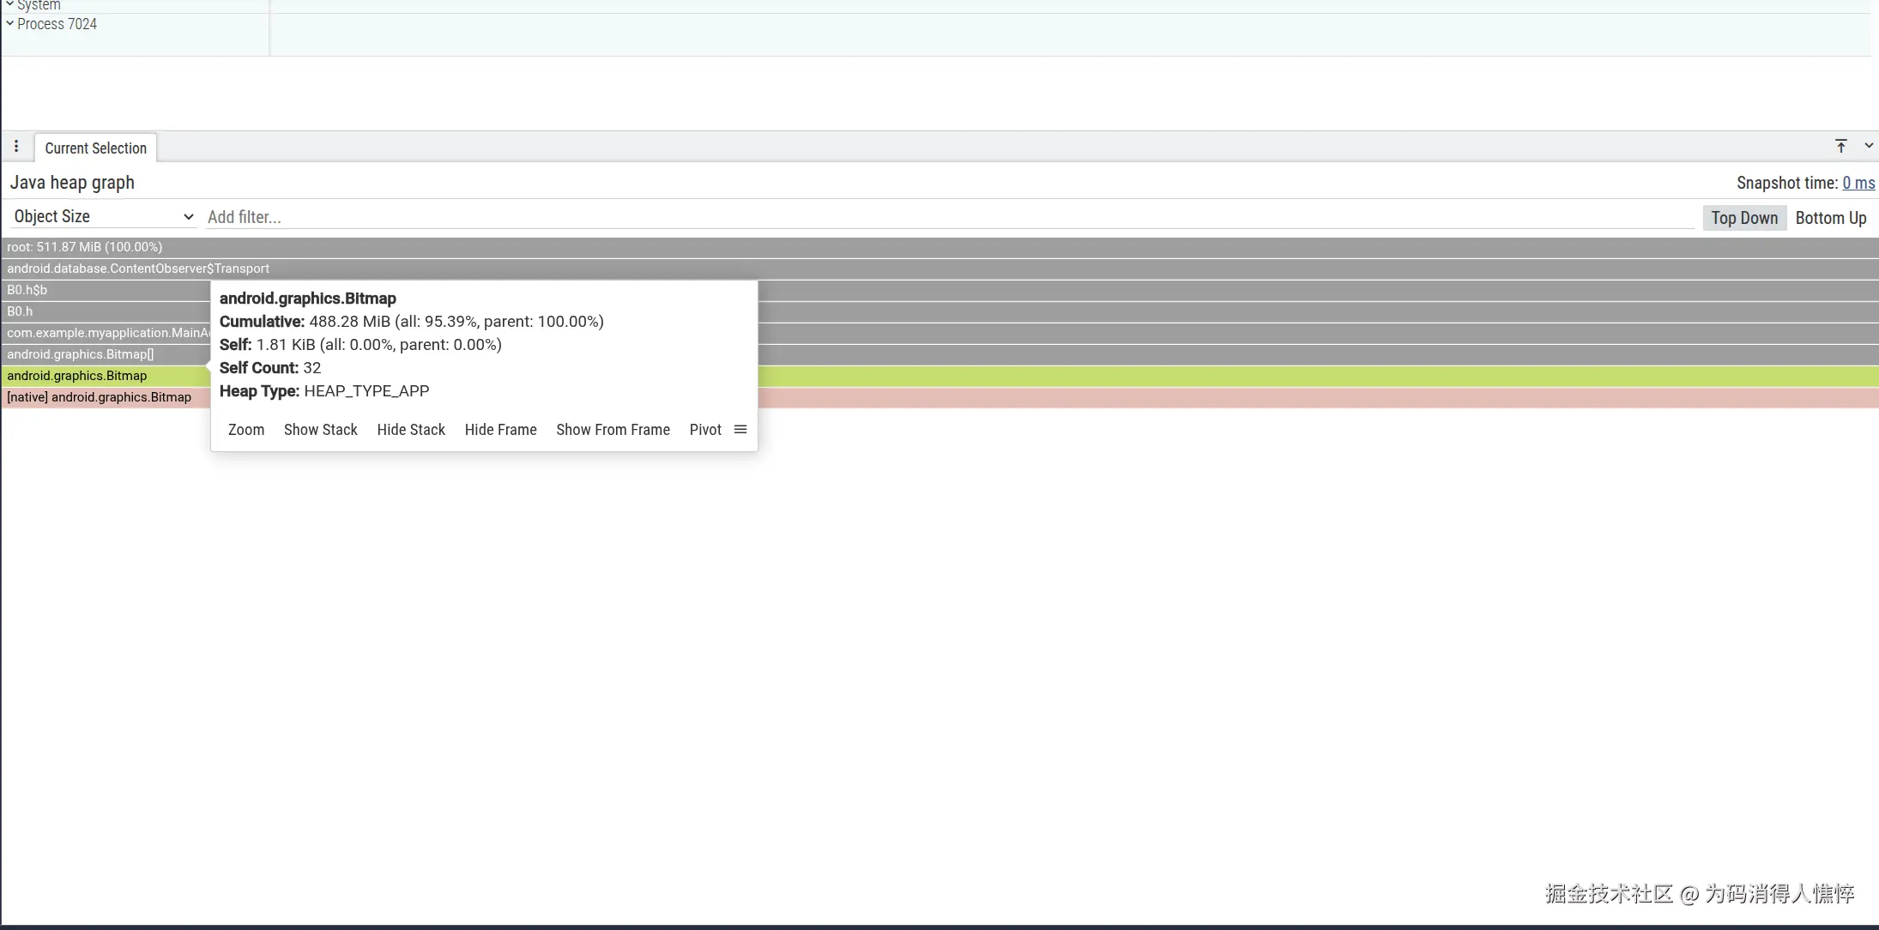Viewport: 1879px width, 930px height.
Task: Collapse the System track group
Action: coord(9,4)
